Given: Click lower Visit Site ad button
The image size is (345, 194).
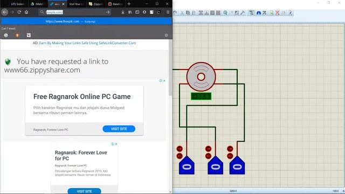Looking at the screenshot, I should 84,191.
